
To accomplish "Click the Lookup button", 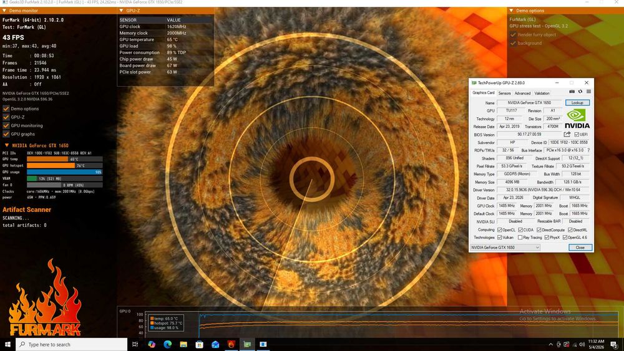I will [x=577, y=103].
